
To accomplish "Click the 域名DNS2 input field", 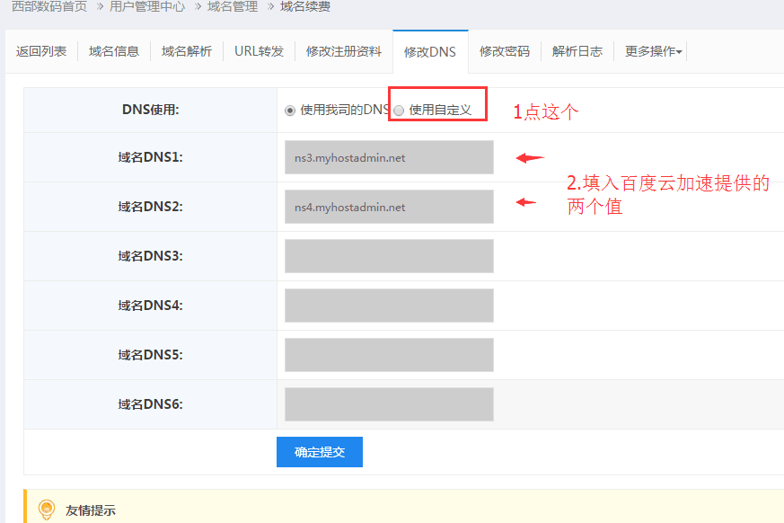I will tap(389, 207).
